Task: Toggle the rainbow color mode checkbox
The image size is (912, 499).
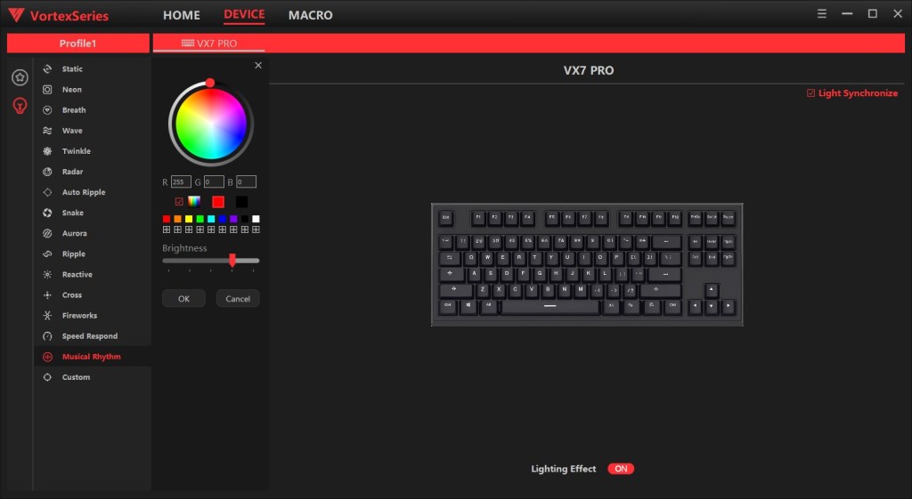Action: pyautogui.click(x=179, y=202)
